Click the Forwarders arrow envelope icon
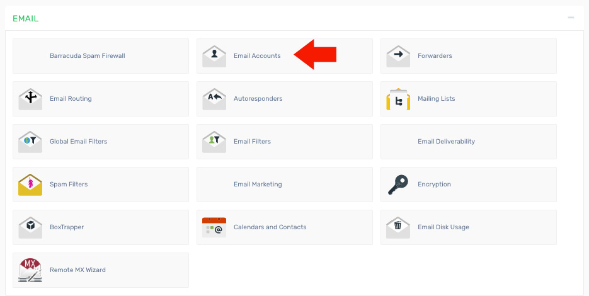589x296 pixels. pyautogui.click(x=398, y=56)
